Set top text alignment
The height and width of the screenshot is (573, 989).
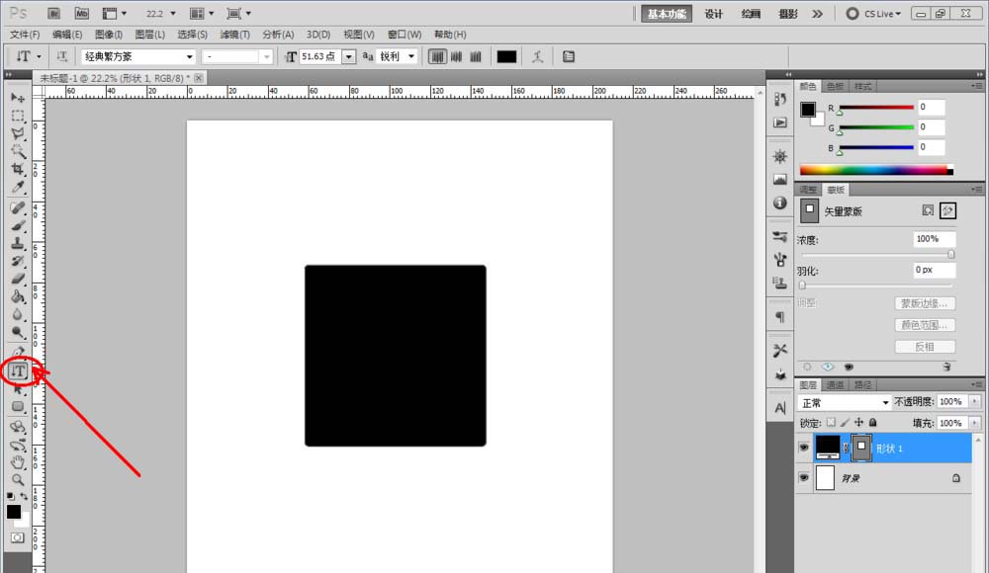coord(437,56)
